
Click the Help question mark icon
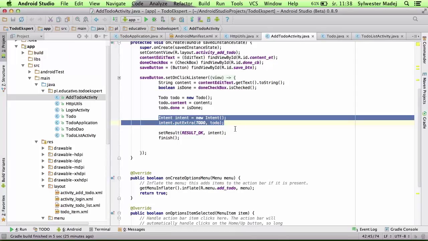click(x=227, y=19)
